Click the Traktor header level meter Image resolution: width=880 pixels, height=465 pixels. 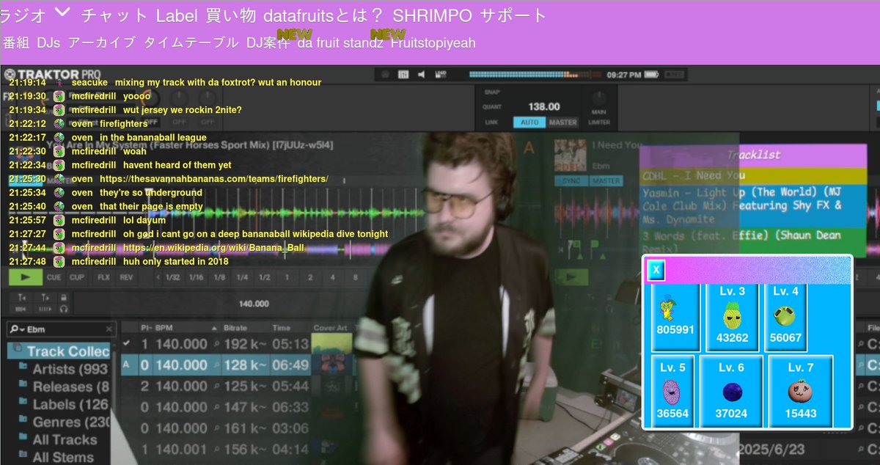pos(535,74)
